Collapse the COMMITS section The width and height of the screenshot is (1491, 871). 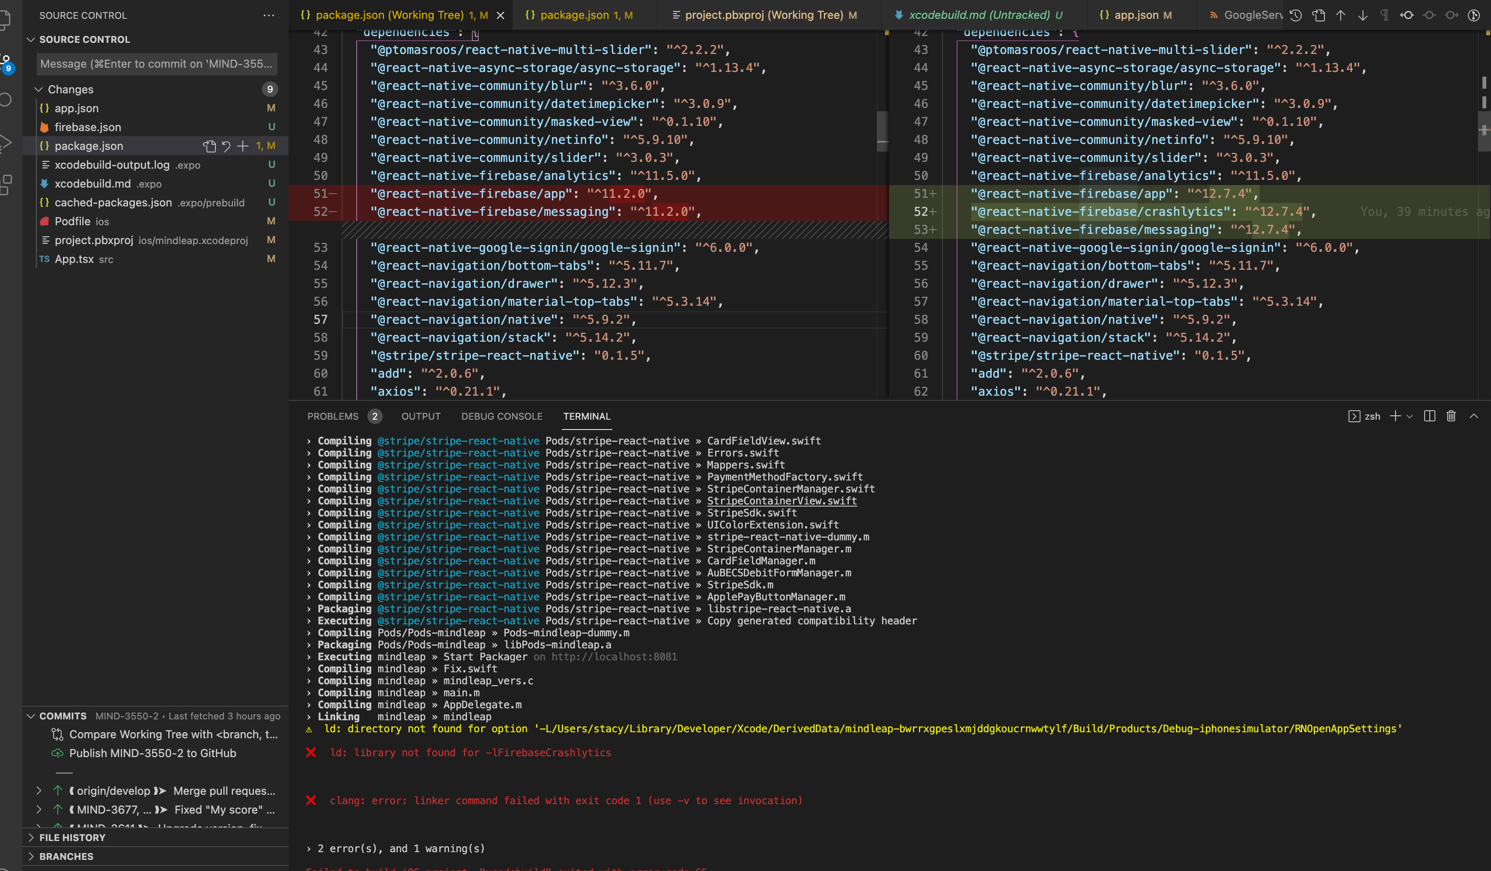(x=31, y=716)
